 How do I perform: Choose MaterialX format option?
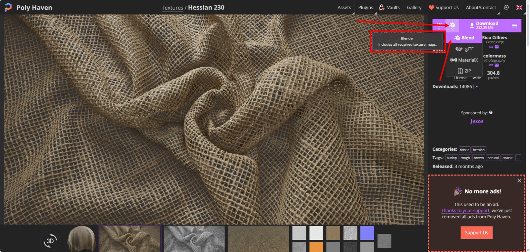tap(464, 60)
